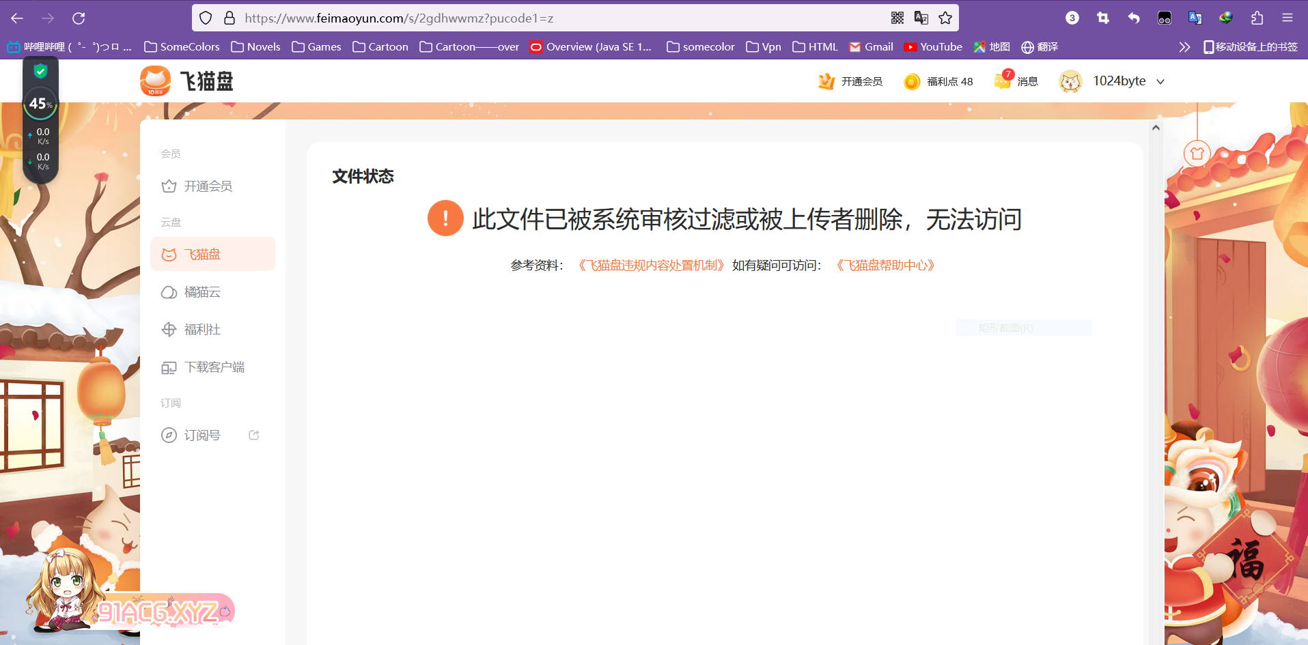Expand the 1024byte account dropdown

pyautogui.click(x=1160, y=81)
